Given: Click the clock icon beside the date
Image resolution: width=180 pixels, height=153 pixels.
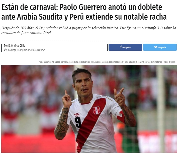Looking at the screenshot, I should click(5, 50).
